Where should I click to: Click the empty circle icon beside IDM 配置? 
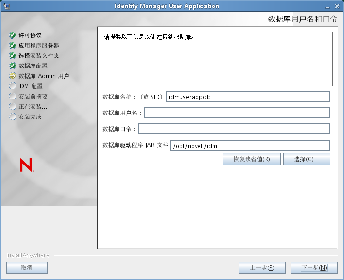point(13,86)
